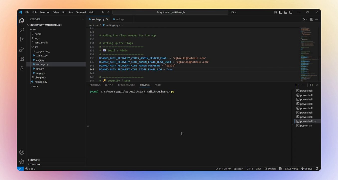Open the notifications bell in status bar

[x=317, y=169]
